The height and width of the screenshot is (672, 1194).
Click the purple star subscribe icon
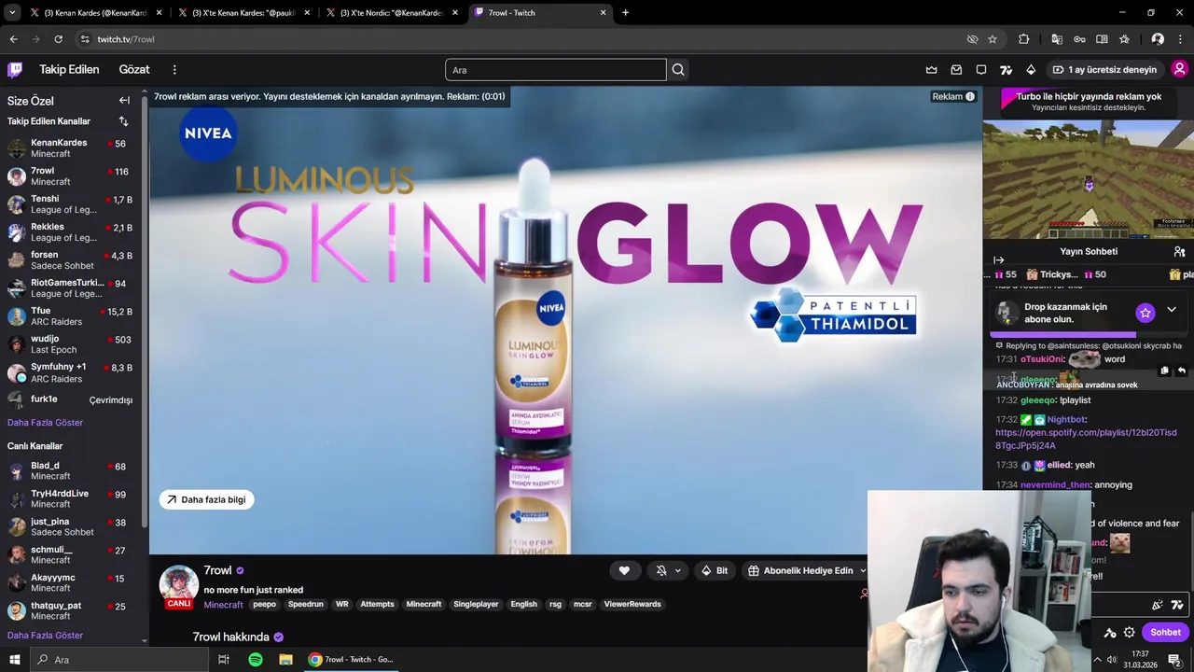[x=1145, y=313]
